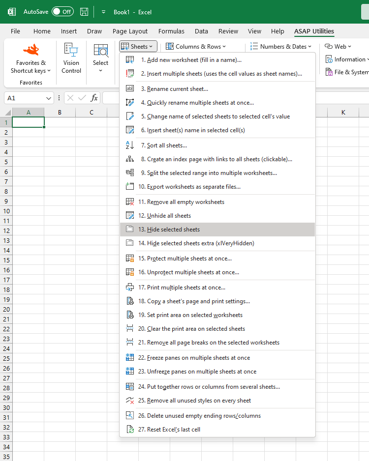Viewport: 369px width, 461px height.
Task: Choose Hide selected sheets extra (xlVeryHidden)
Action: point(217,243)
